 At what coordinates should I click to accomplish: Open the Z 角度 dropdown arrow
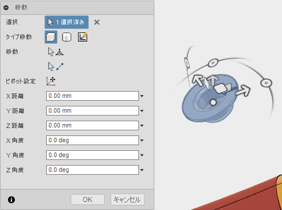(x=142, y=170)
